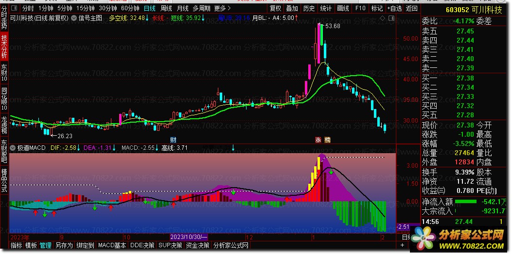Open the 东财10 sidebar tab
The height and width of the screenshot is (254, 512).
coord(4,72)
